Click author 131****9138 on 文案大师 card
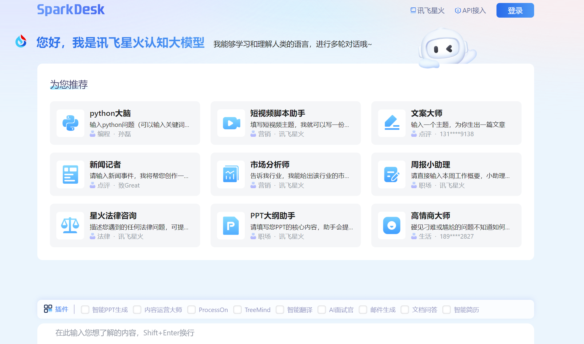584x344 pixels. pos(457,134)
